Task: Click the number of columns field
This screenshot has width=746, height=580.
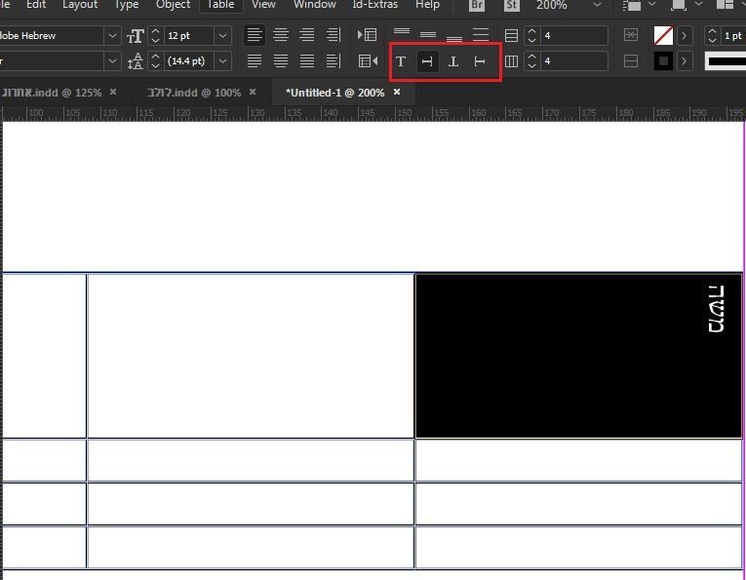Action: 574,60
